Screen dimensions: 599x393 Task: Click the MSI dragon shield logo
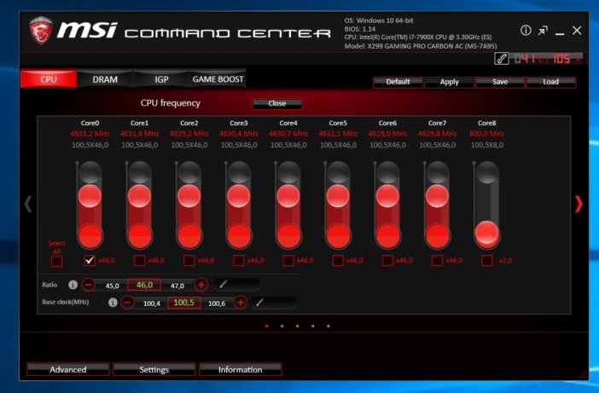click(40, 30)
